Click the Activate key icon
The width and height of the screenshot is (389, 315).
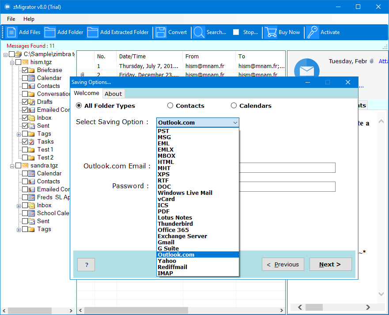pos(313,32)
